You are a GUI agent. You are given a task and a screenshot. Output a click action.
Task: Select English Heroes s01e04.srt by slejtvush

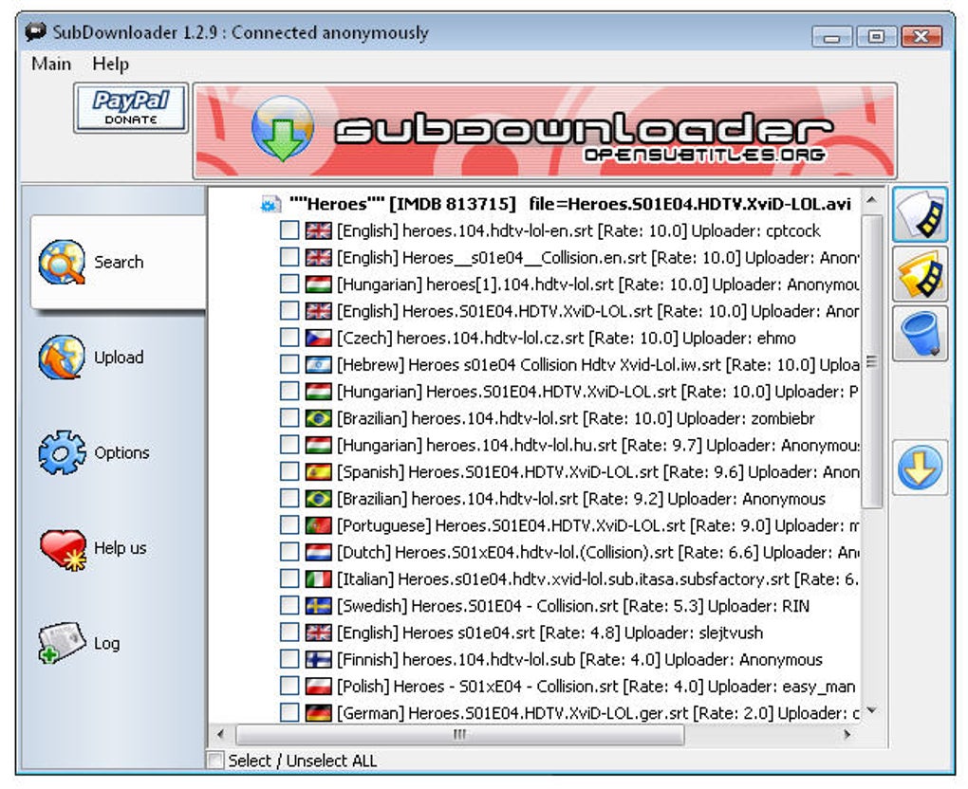(549, 633)
